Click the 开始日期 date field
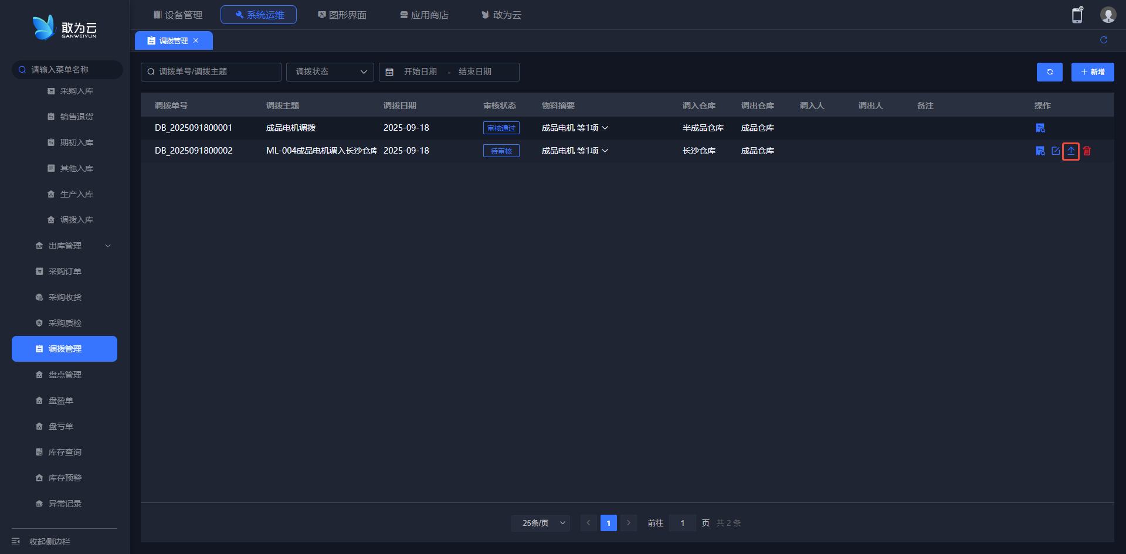This screenshot has height=554, width=1126. [420, 72]
